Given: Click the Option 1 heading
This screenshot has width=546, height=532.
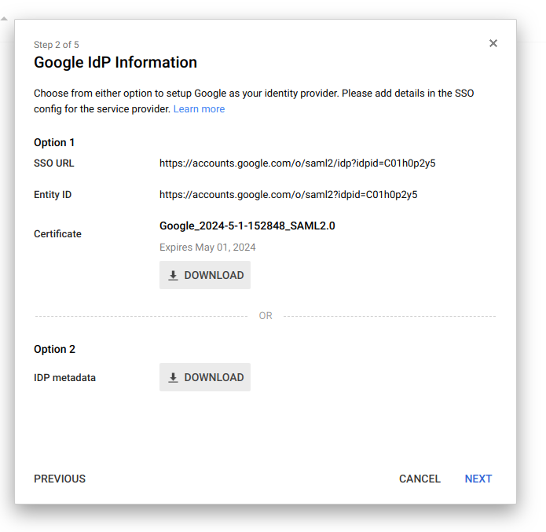Looking at the screenshot, I should tap(54, 142).
